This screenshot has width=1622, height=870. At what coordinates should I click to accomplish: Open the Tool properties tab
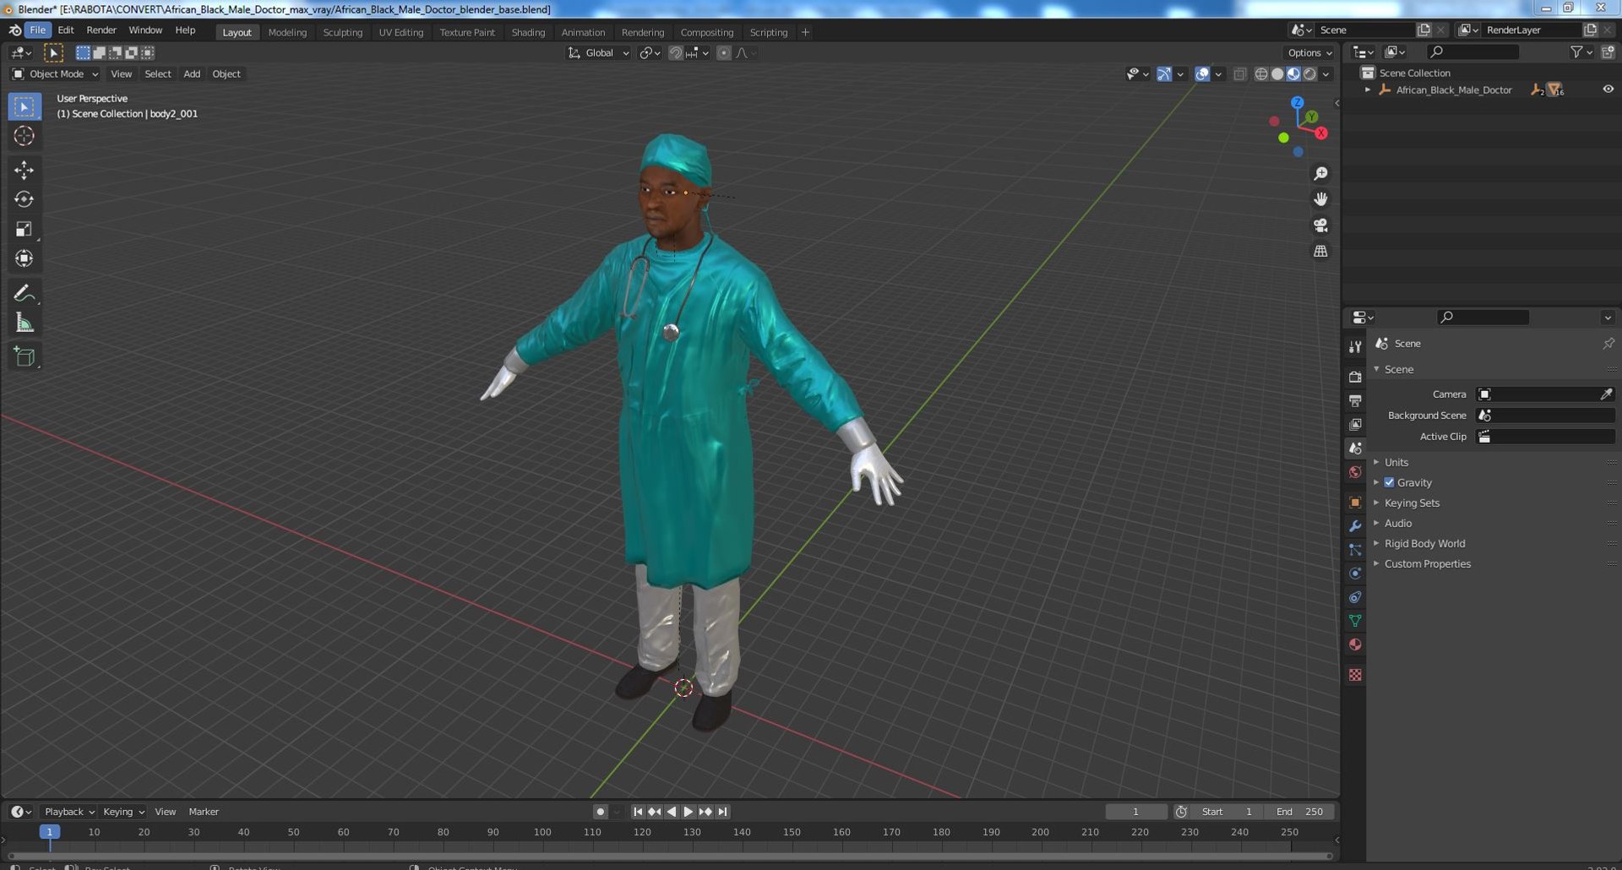point(1355,347)
